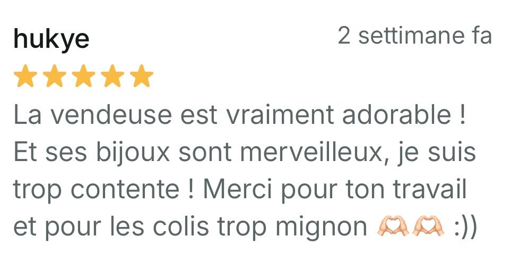This screenshot has width=519, height=270.
Task: Click the word 'vraiment' in review
Action: pyautogui.click(x=280, y=115)
